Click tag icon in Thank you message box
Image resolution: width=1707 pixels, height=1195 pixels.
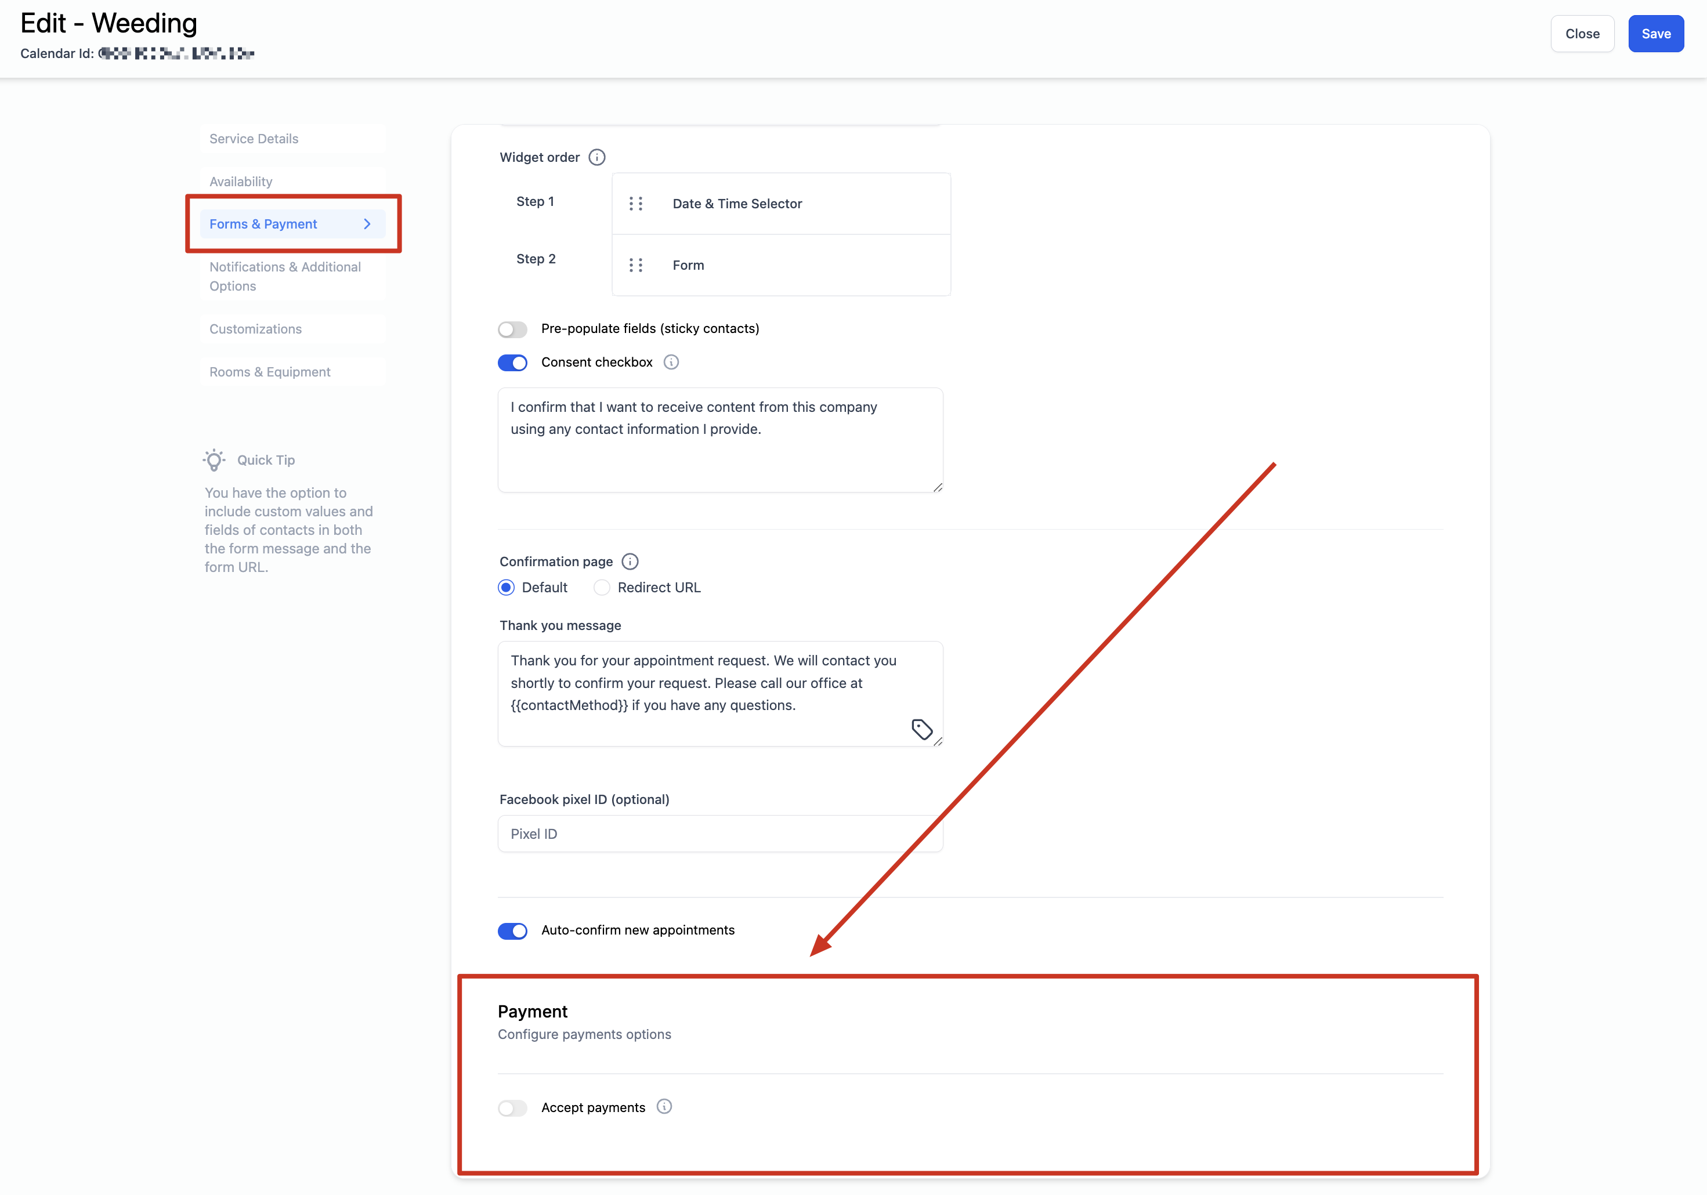click(x=922, y=729)
